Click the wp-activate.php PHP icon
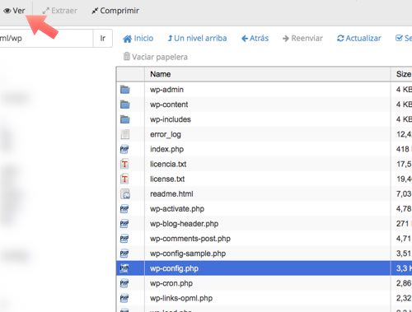Viewport: 412px width, 312px height. (124, 209)
